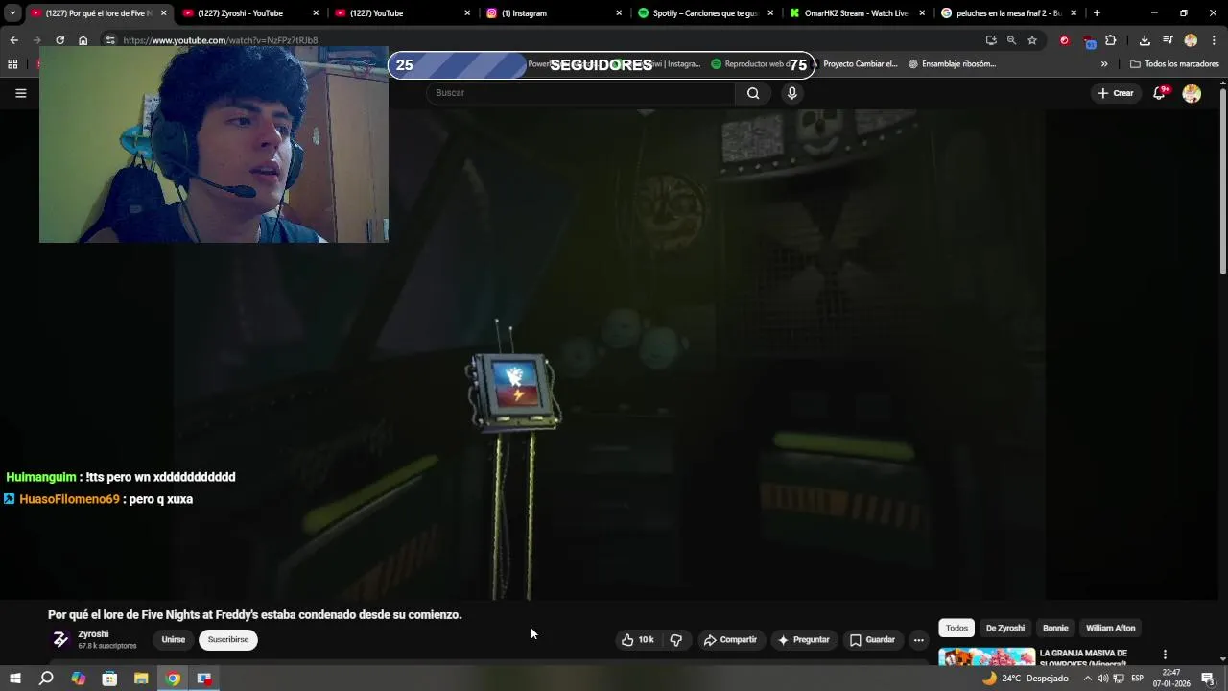The image size is (1228, 691).
Task: Open the more actions ellipsis under the video
Action: click(x=918, y=640)
